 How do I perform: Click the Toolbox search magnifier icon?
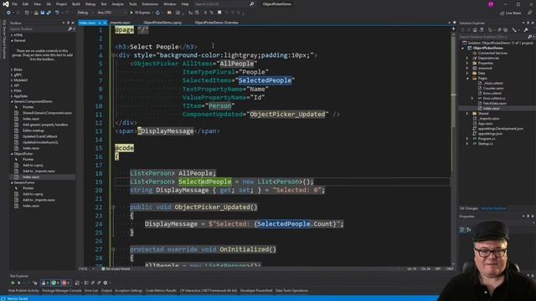[x=70, y=29]
